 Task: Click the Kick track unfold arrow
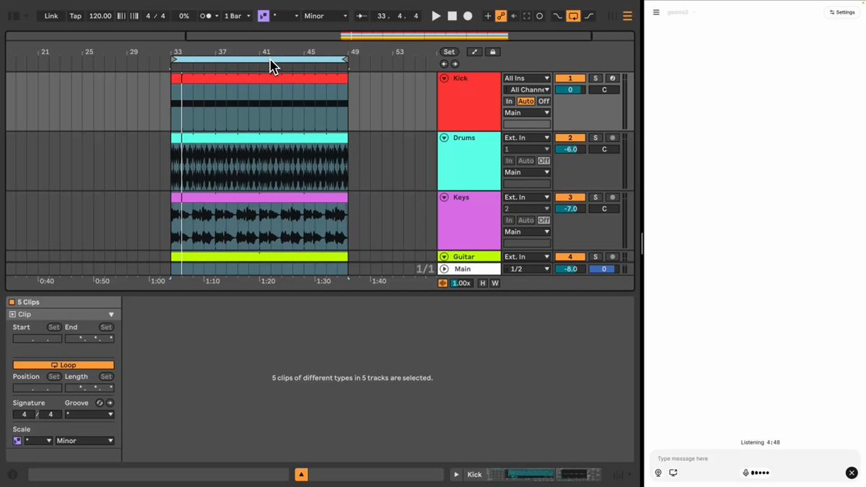(445, 78)
